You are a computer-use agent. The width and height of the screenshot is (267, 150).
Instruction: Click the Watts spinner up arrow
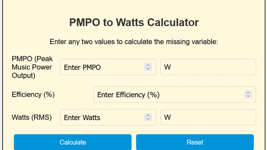click(148, 116)
